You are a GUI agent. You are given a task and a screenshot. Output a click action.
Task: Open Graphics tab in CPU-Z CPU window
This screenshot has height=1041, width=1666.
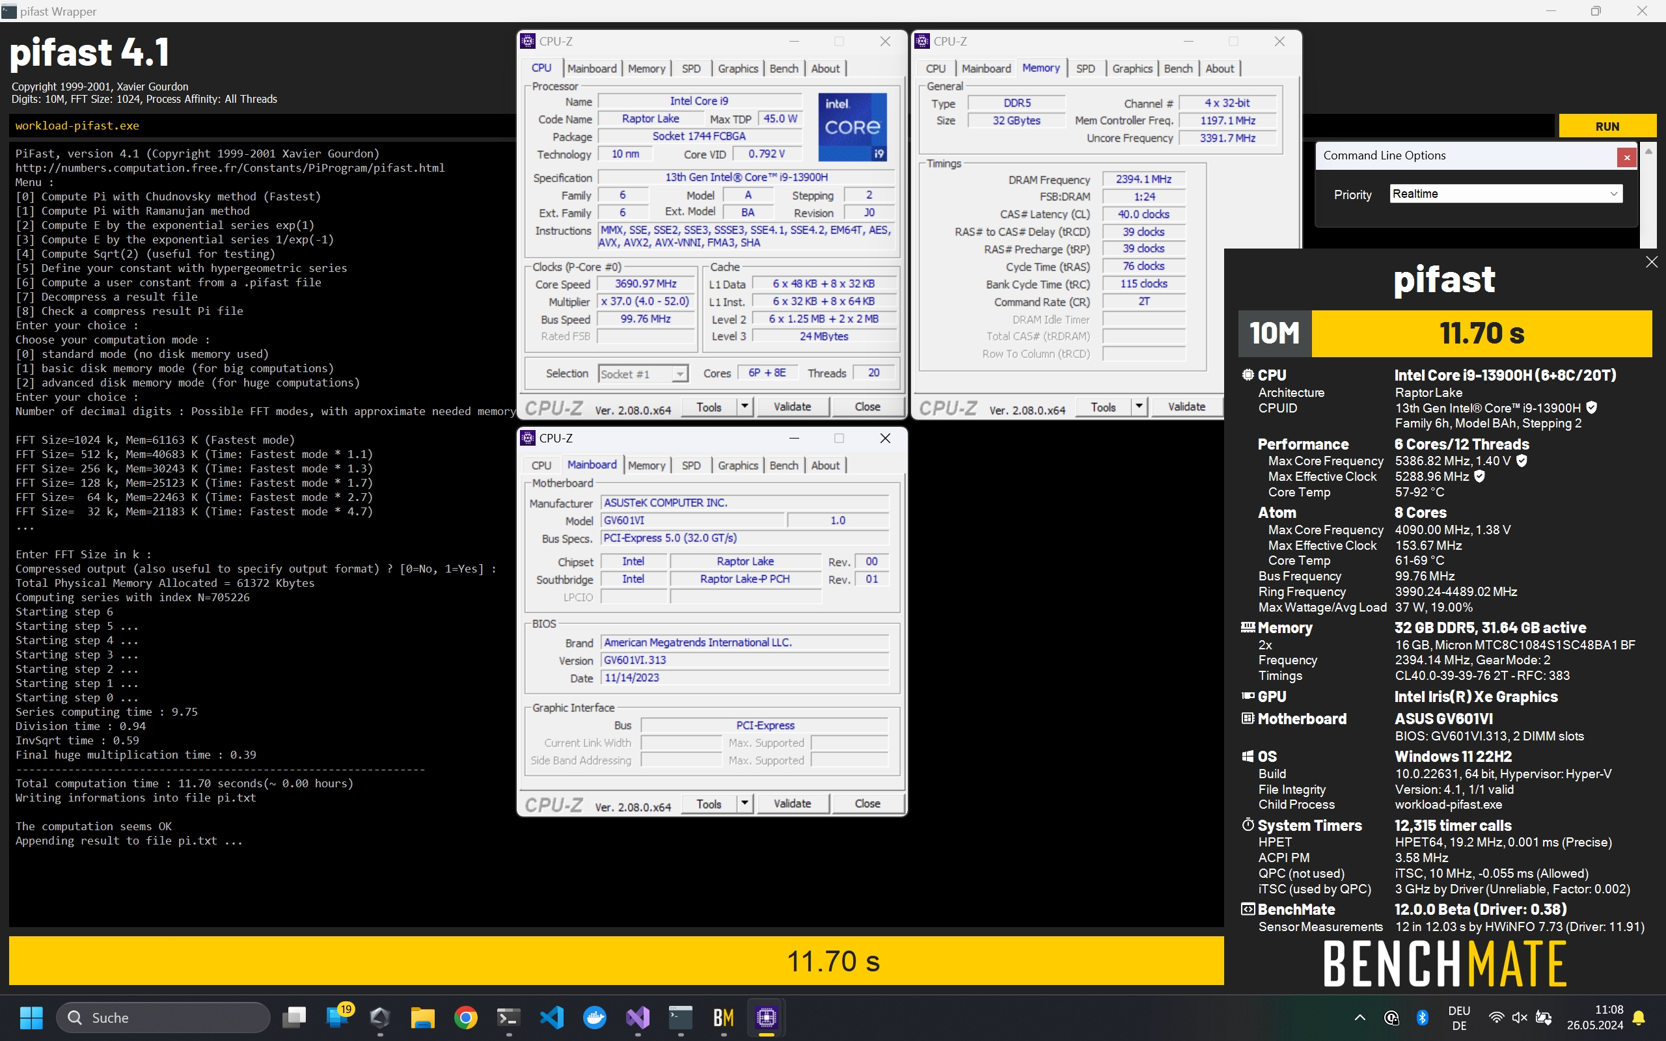coord(737,68)
